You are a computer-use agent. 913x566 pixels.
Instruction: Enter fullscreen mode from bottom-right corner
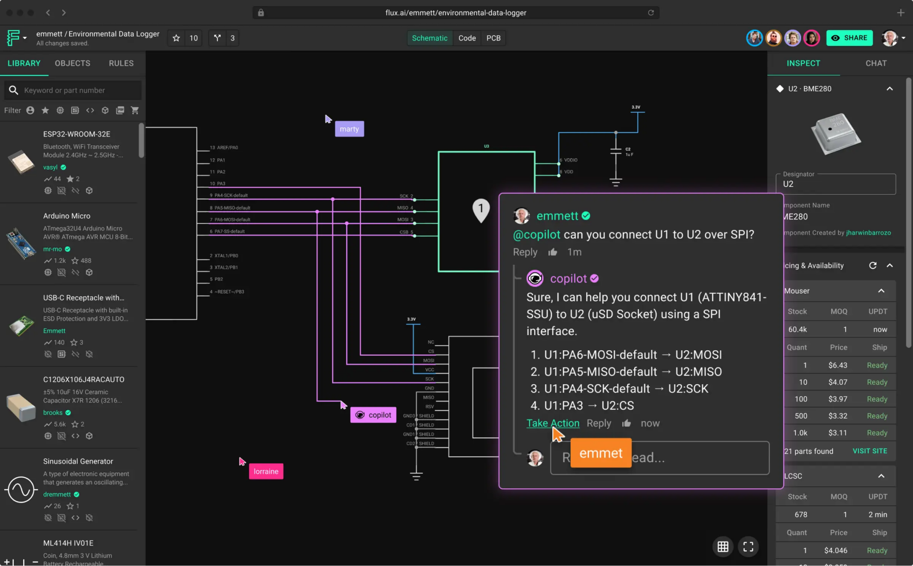point(748,547)
